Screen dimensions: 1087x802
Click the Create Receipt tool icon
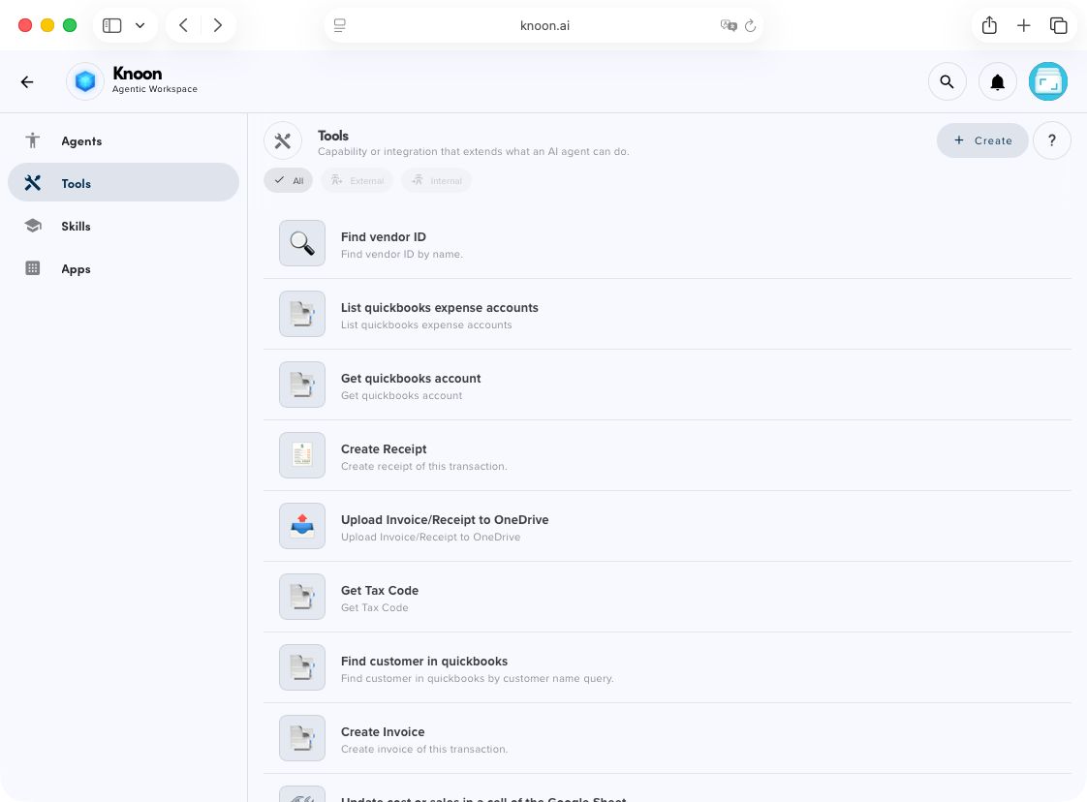pos(302,455)
